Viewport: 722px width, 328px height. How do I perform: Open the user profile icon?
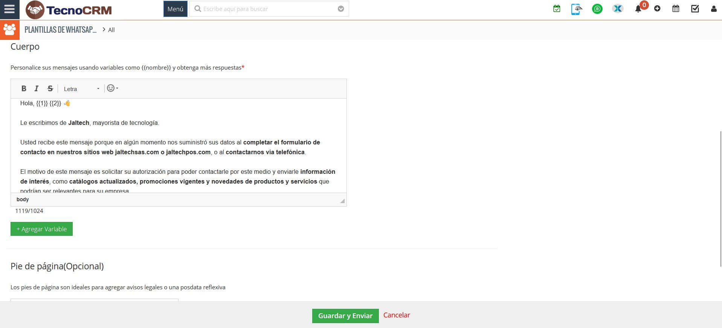pyautogui.click(x=713, y=9)
